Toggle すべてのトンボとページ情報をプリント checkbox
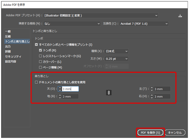This screenshot has width=189, height=139. 36,45
